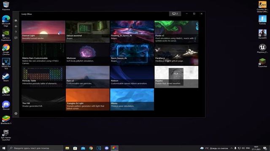Open the Windows Start menu

coord(4,148)
